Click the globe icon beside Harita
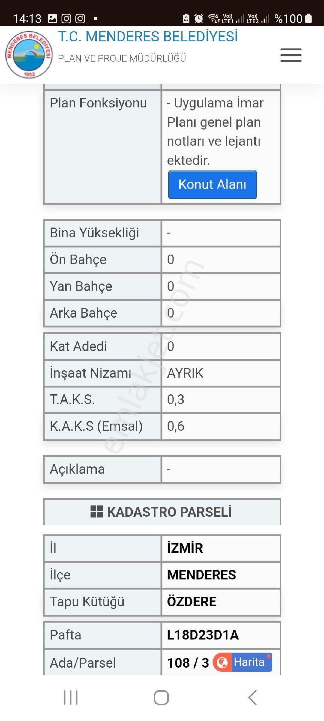 [223, 662]
